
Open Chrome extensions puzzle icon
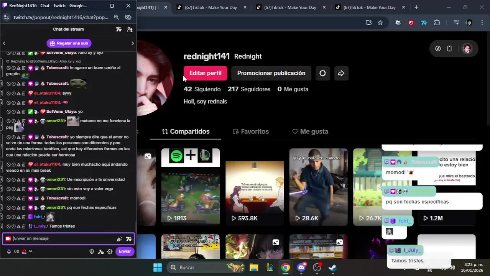click(437, 23)
